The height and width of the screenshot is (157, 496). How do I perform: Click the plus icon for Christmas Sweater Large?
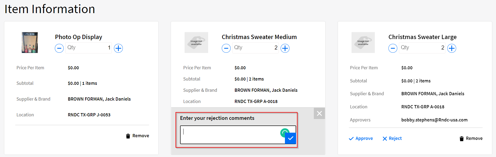click(452, 48)
